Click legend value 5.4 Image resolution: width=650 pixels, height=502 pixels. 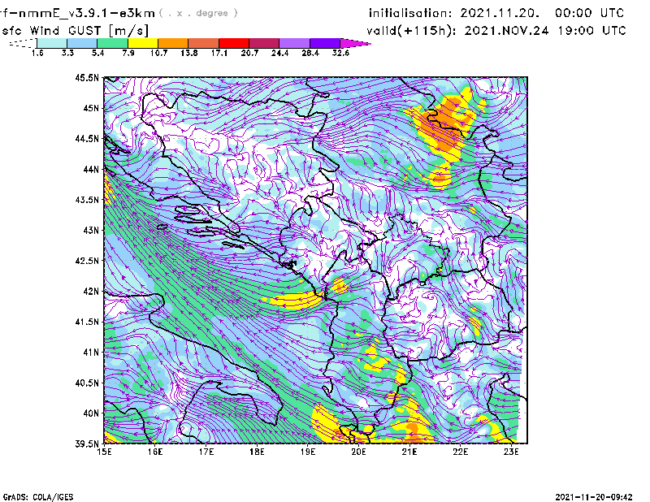[x=97, y=53]
